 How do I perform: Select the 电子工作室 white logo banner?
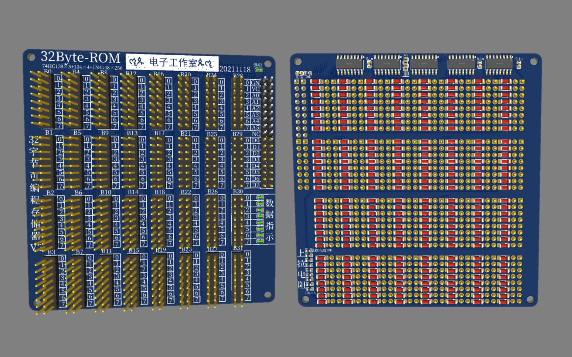pyautogui.click(x=172, y=62)
